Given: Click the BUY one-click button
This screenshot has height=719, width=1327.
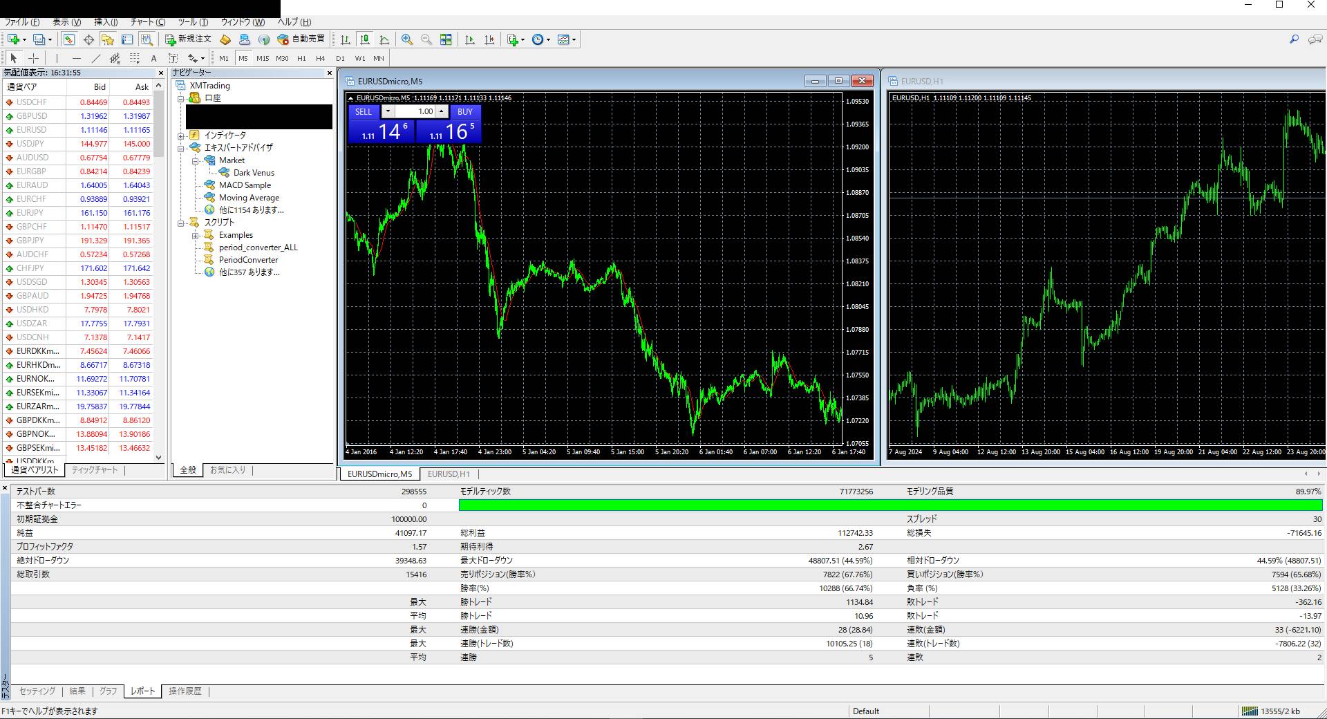Looking at the screenshot, I should 465,111.
